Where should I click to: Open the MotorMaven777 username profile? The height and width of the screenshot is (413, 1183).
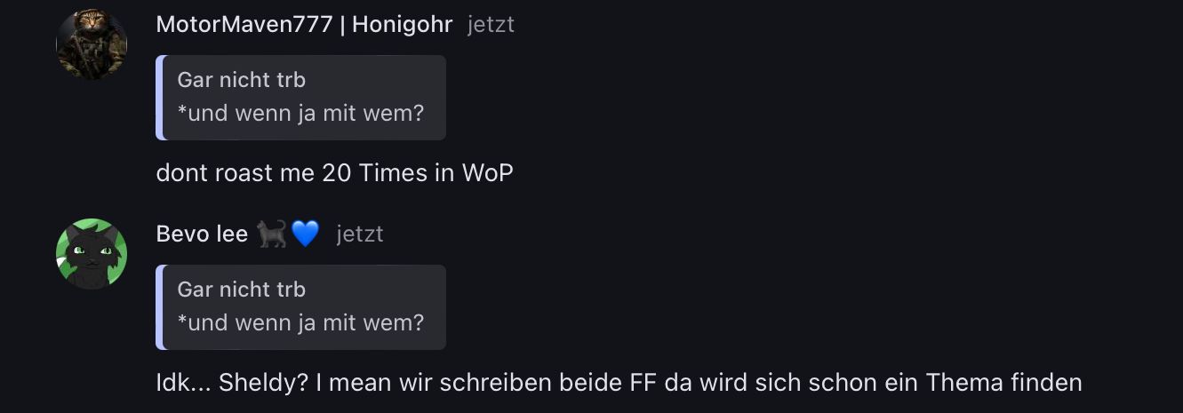tap(244, 24)
